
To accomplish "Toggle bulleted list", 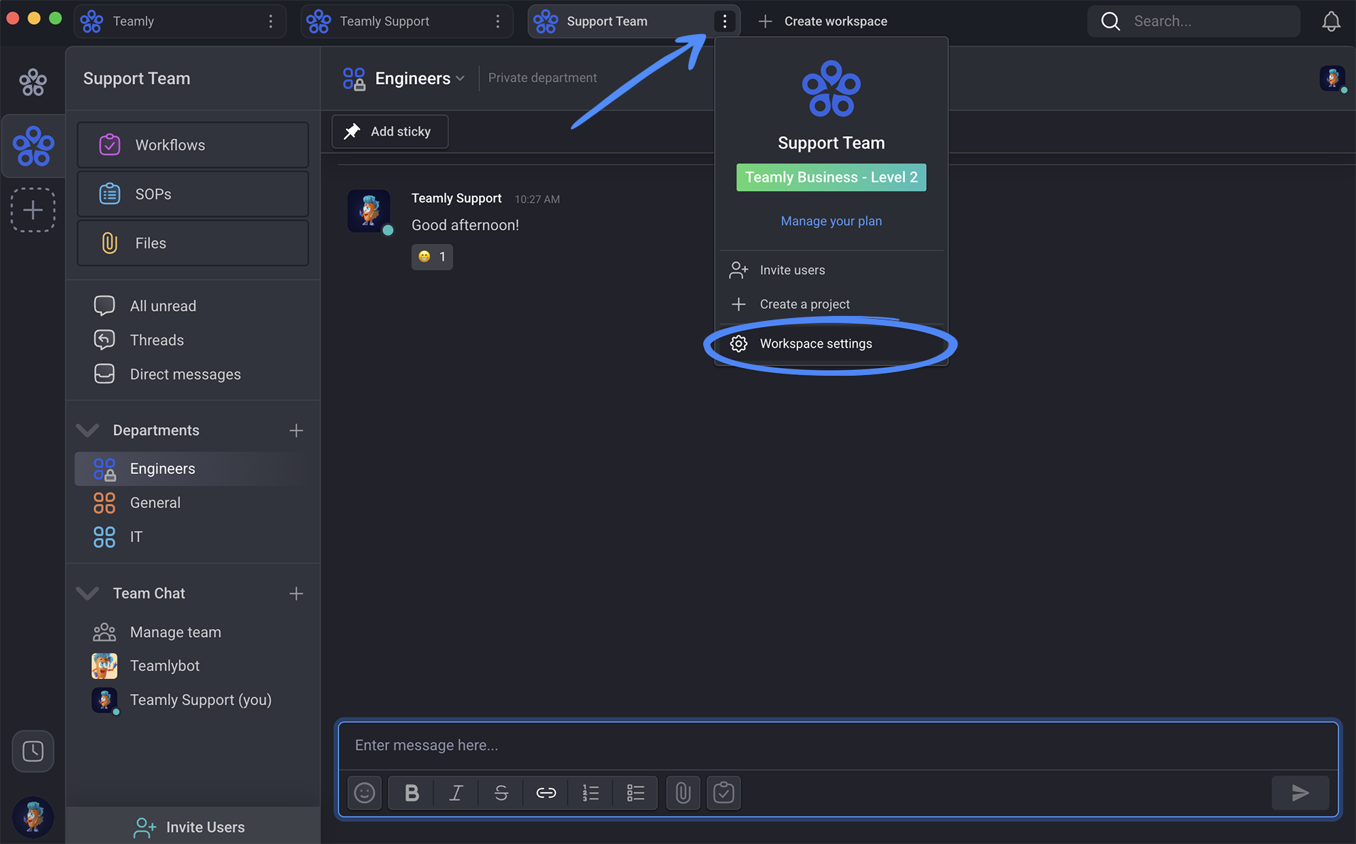I will 636,793.
